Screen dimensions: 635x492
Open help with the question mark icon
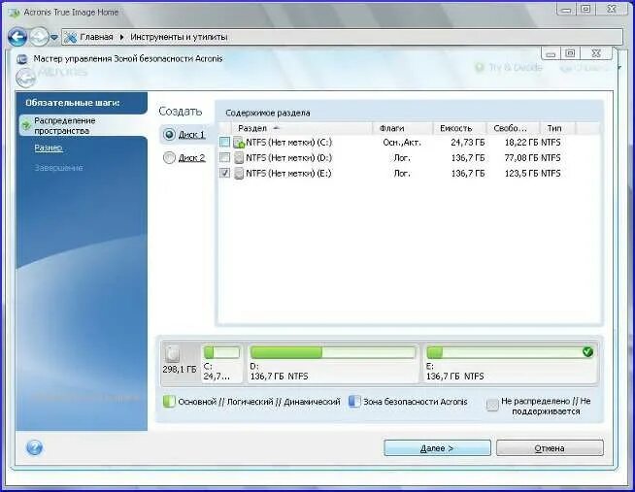click(x=34, y=447)
